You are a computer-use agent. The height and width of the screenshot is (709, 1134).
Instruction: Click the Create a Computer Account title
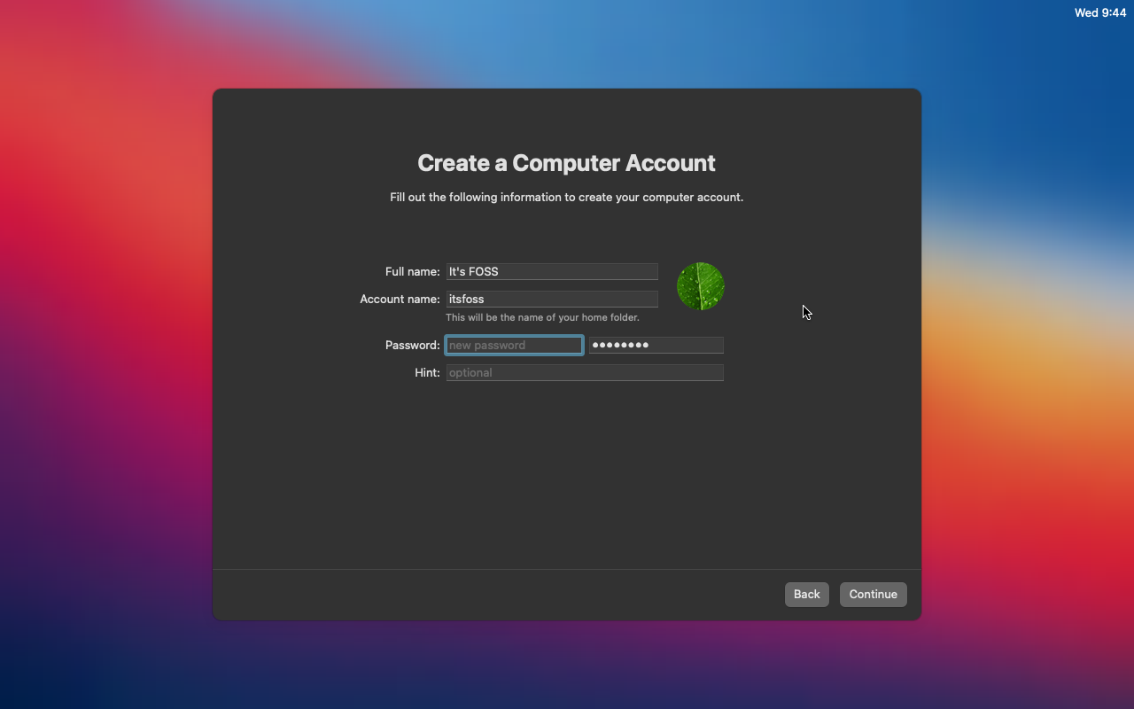pyautogui.click(x=566, y=163)
